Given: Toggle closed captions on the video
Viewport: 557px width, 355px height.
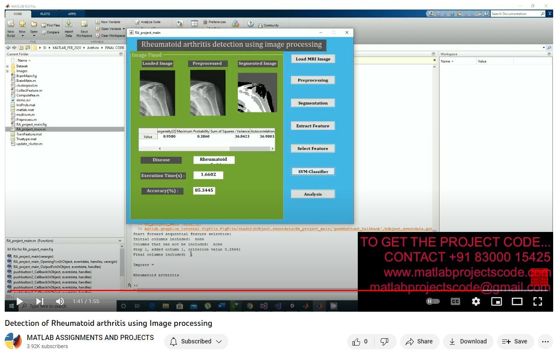Looking at the screenshot, I should 455,301.
